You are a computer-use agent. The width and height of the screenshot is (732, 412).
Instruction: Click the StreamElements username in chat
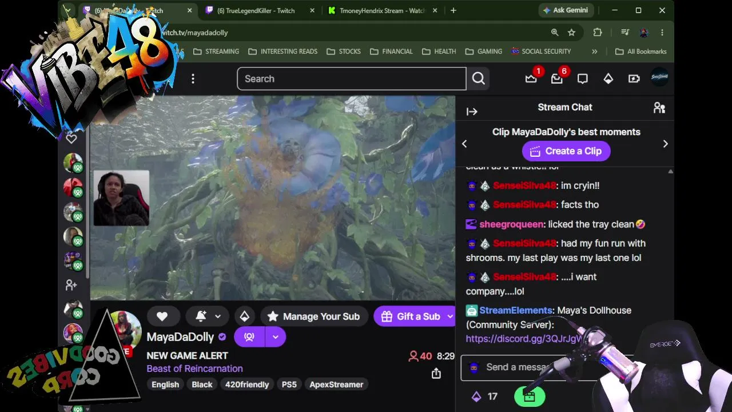[516, 310]
